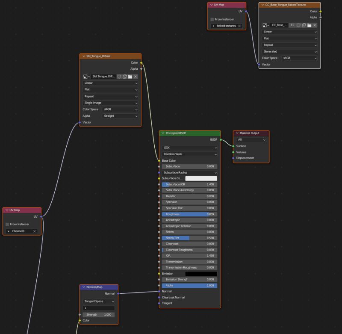Click browse image datablock icon on CC_Base_Tongue_BakedTexture node

264,25
